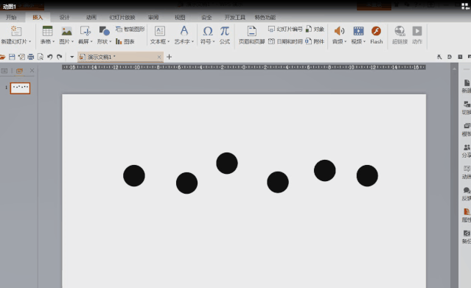This screenshot has height=288, width=471.
Task: Click the 超链接 hyperlink globe icon
Action: pos(400,31)
